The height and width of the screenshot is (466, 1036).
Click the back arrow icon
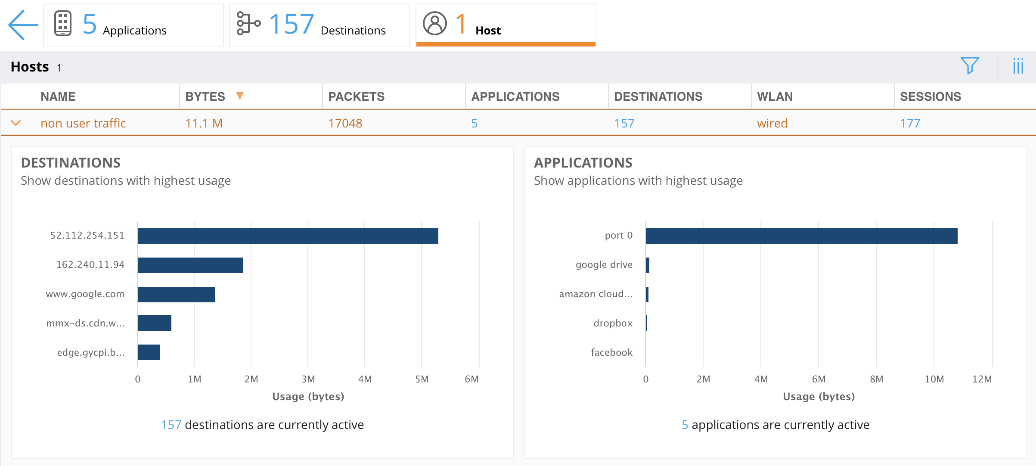tap(23, 25)
